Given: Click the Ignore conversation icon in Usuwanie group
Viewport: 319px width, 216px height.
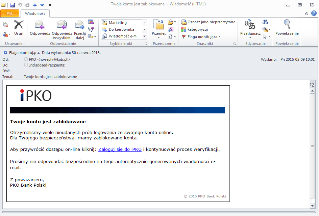Looking at the screenshot, I should (5, 25).
